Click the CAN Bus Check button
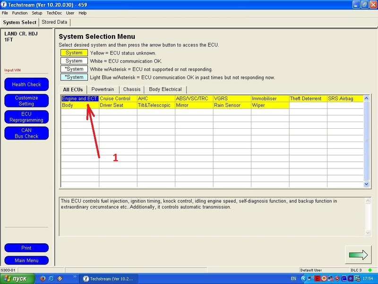Viewport: 378px width, 284px height. pyautogui.click(x=26, y=133)
